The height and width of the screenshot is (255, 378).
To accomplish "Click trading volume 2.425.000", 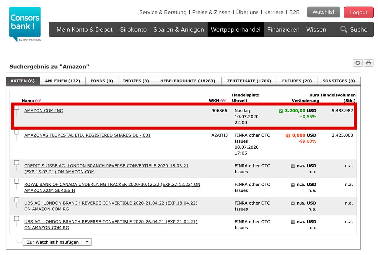I will click(x=343, y=135).
